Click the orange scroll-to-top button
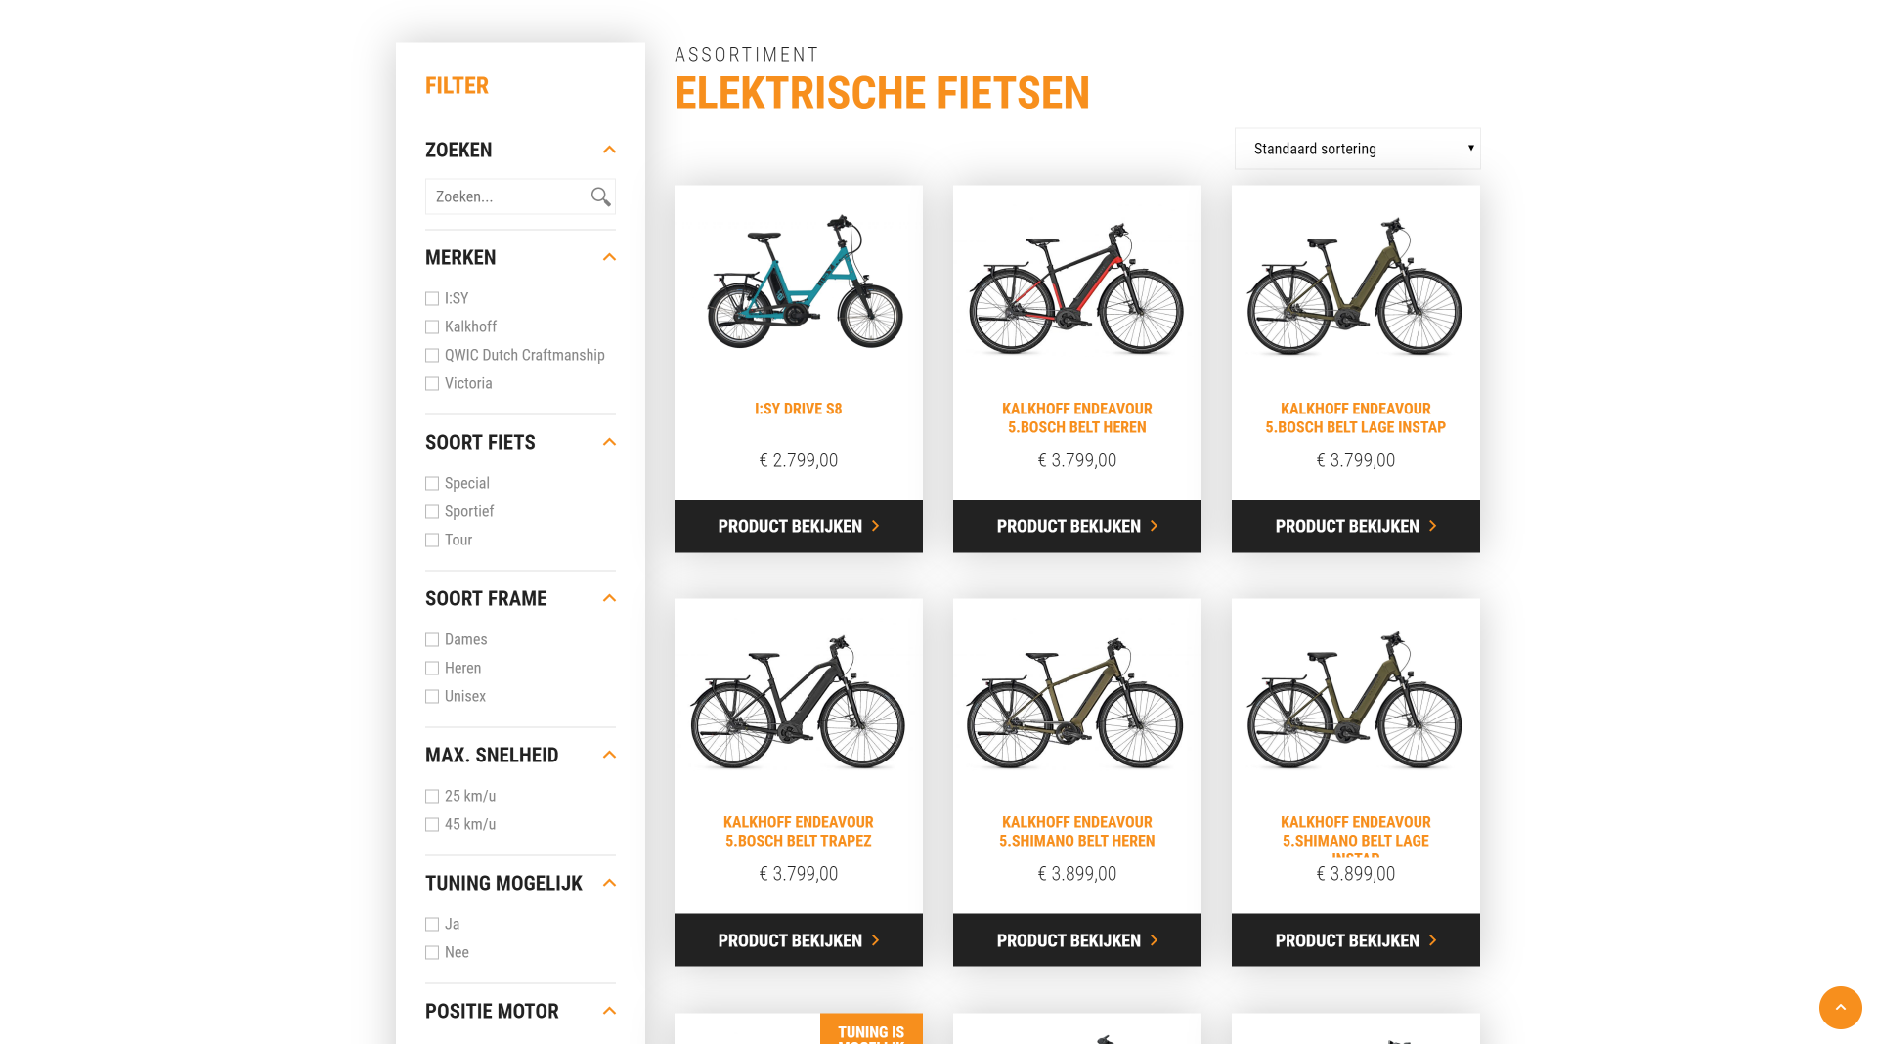Viewport: 1877px width, 1044px height. pos(1840,1007)
